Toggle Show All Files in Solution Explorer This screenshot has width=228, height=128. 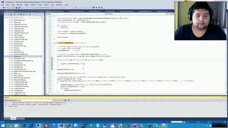[x=24, y=14]
